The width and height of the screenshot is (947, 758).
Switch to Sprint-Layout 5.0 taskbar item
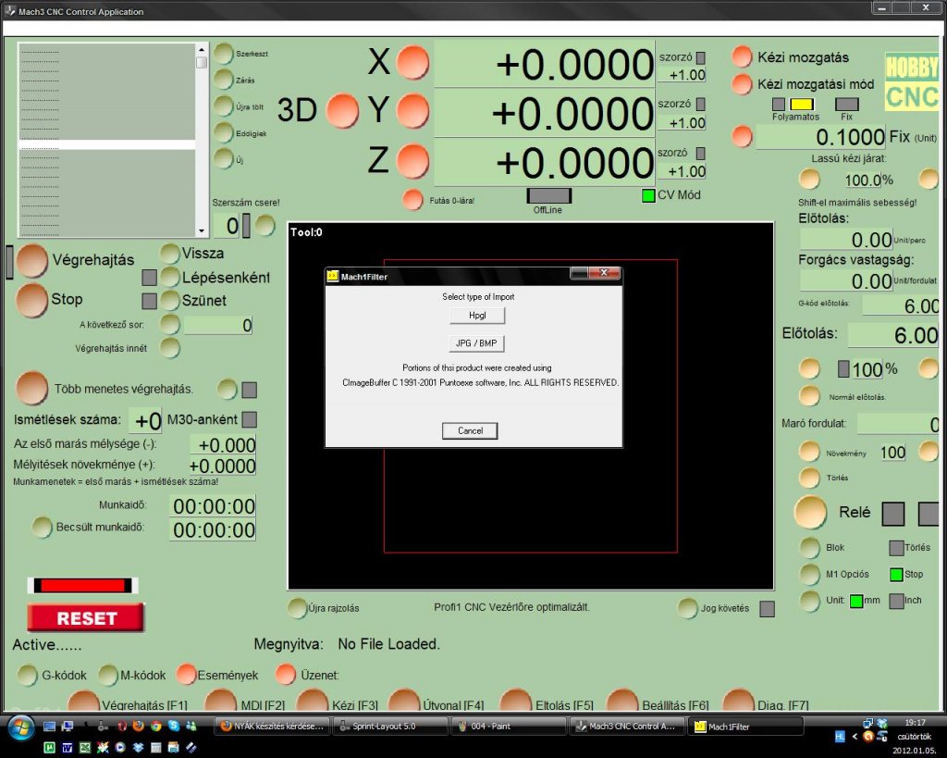(x=390, y=726)
